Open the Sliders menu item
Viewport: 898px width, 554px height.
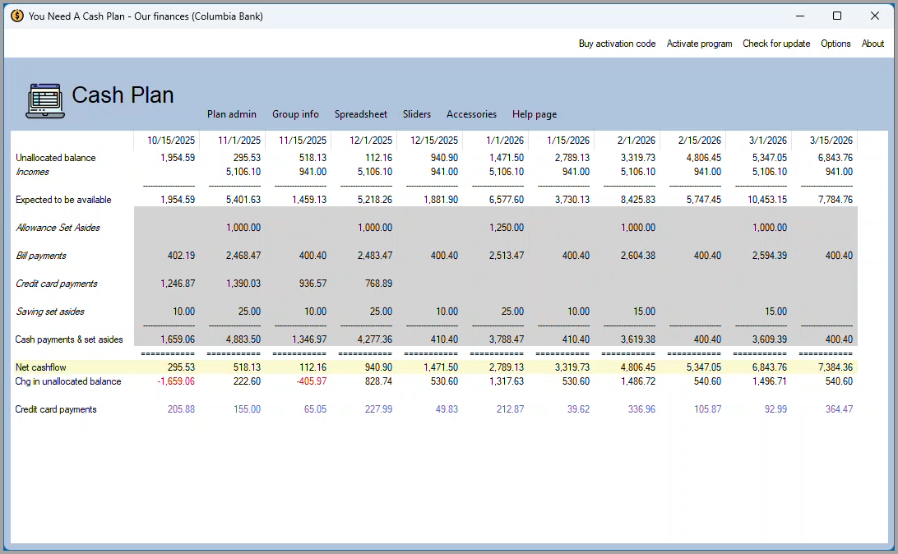coord(416,114)
